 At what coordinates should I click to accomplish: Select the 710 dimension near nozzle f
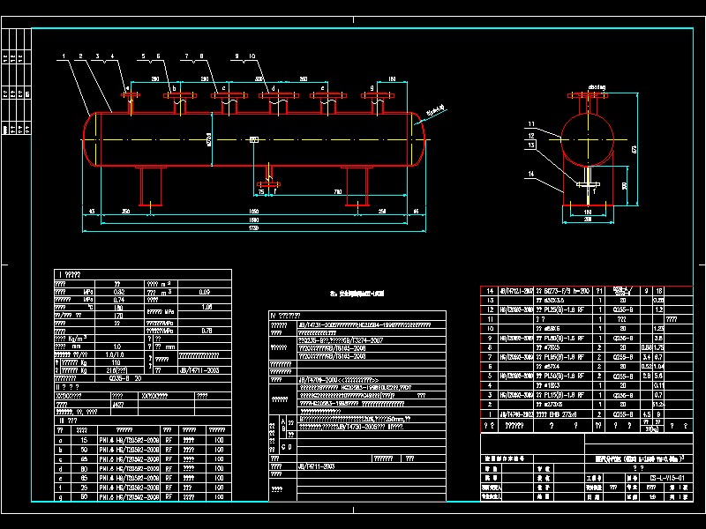338,192
